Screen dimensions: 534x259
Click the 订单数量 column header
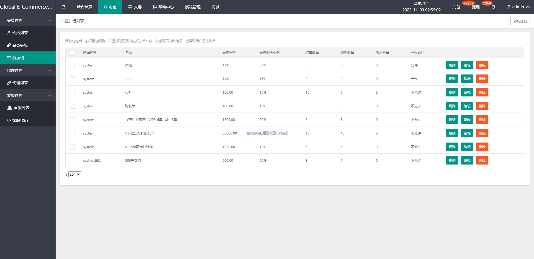pos(312,53)
